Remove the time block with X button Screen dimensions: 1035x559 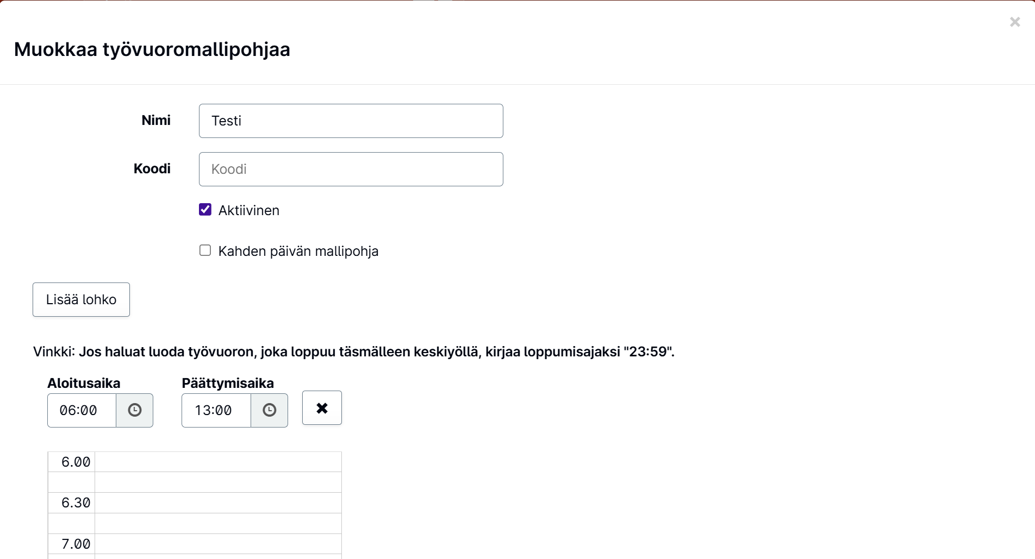coord(322,408)
